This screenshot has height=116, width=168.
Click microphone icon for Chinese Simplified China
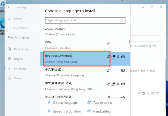coord(118,57)
